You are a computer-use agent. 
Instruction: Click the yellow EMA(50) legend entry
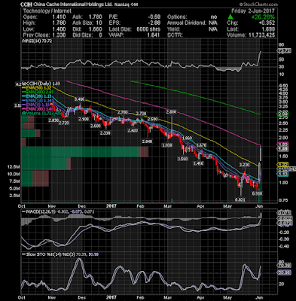[x=37, y=88]
